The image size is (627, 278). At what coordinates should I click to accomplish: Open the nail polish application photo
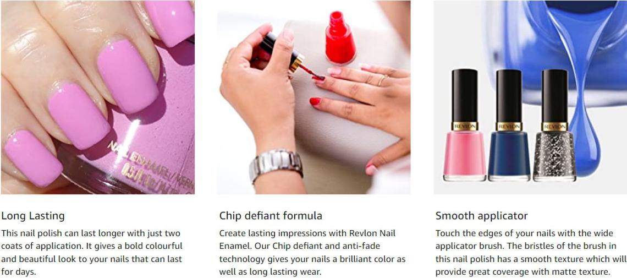(314, 97)
